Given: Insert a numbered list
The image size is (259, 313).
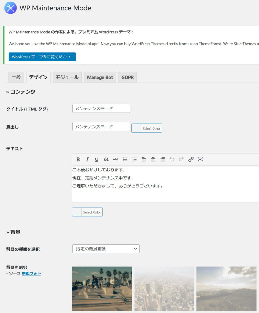Looking at the screenshot, I should (134, 159).
